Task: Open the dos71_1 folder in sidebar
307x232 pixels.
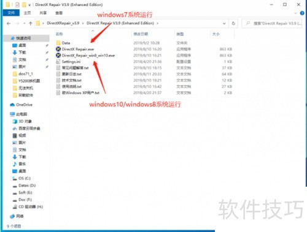Action: click(26, 73)
